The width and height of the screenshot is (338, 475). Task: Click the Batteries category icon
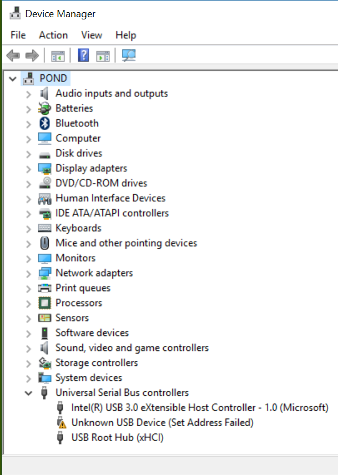44,109
